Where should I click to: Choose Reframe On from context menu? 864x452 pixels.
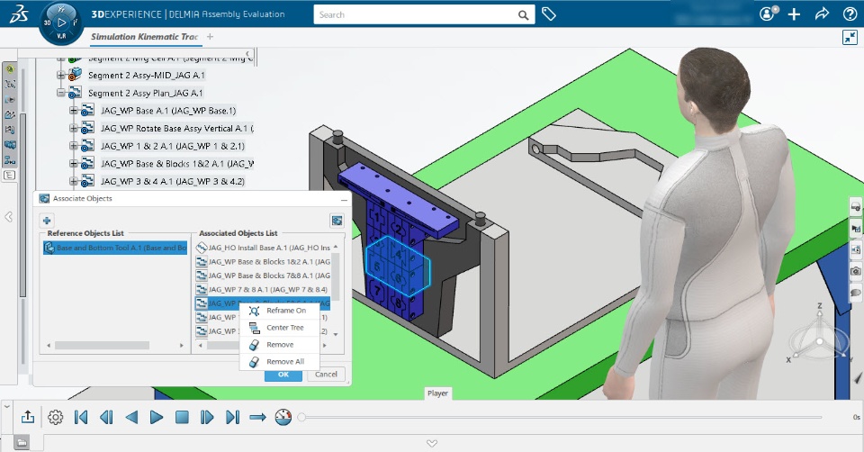click(x=279, y=311)
